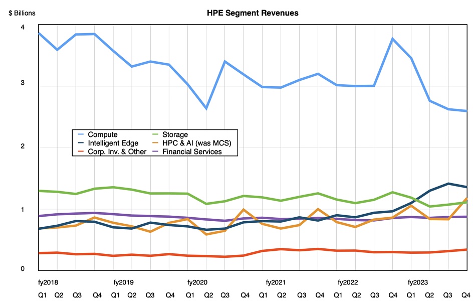
Task: Click the fy2022 axis label
Action: 348,282
